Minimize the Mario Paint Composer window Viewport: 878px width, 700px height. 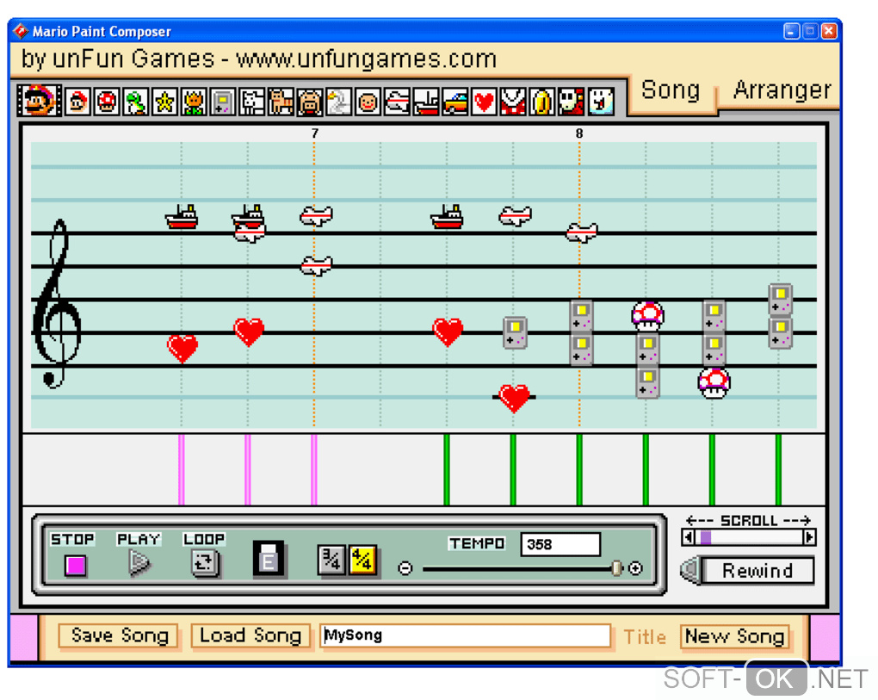(x=791, y=31)
